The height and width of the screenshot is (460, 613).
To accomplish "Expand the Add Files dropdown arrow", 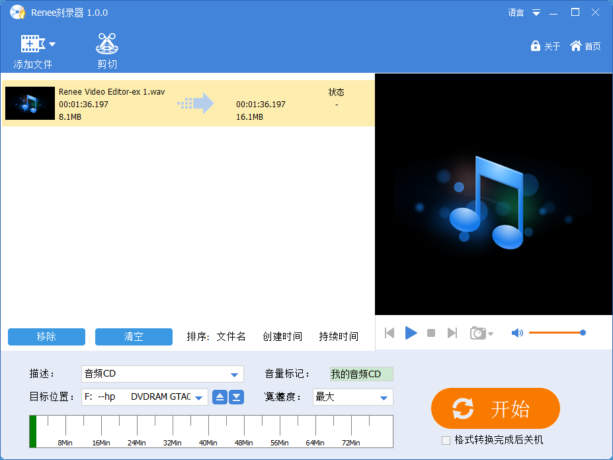I will pos(52,44).
